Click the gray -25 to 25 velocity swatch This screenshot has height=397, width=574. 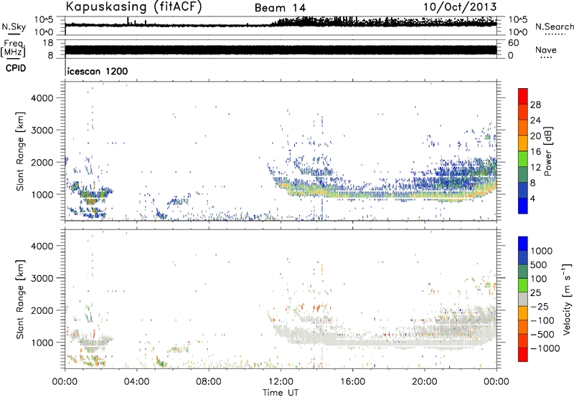(x=523, y=299)
